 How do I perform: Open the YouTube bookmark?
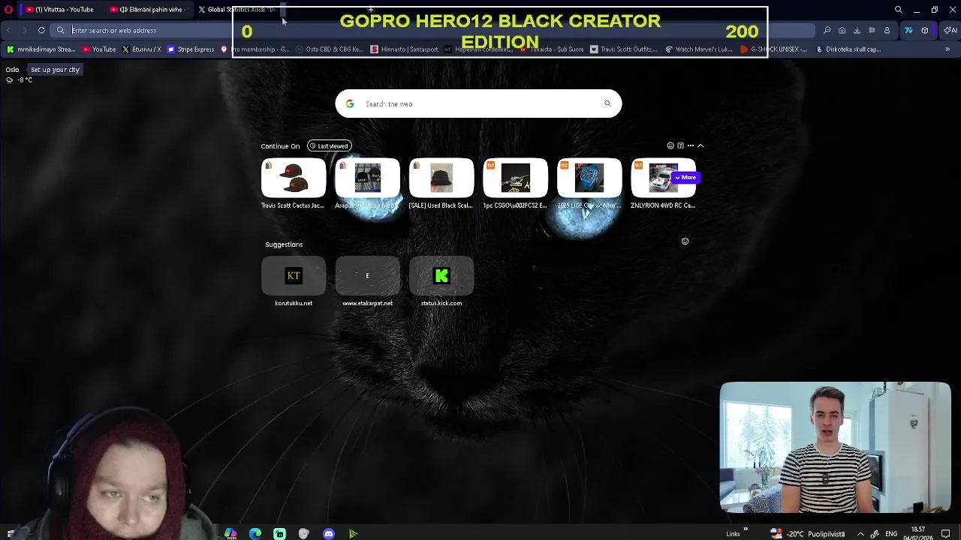point(99,49)
